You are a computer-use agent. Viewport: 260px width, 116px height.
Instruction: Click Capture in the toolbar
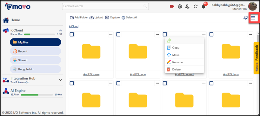point(112,17)
